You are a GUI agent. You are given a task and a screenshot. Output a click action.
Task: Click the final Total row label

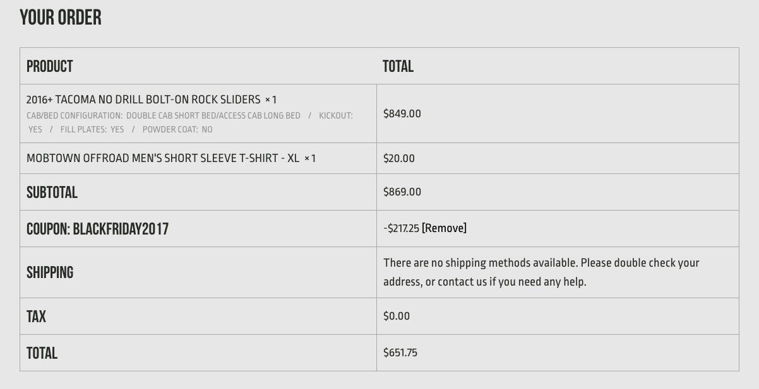(x=42, y=353)
